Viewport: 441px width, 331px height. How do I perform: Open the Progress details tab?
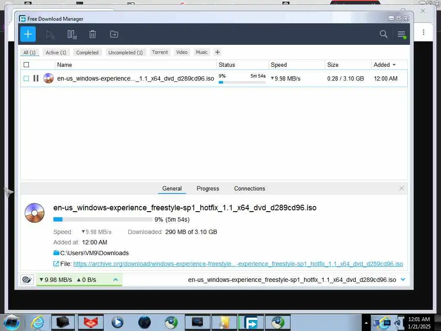pos(208,188)
